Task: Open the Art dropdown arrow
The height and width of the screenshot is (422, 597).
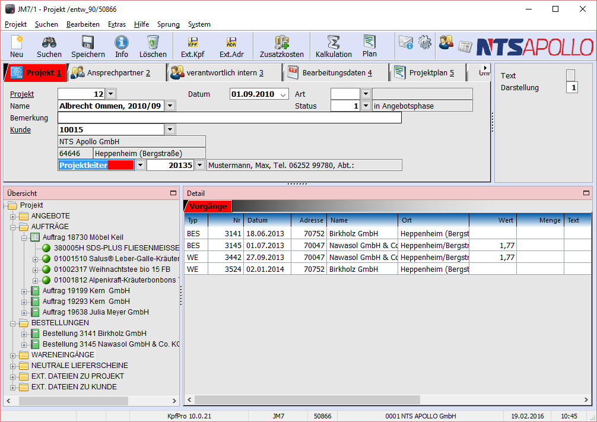Action: pyautogui.click(x=366, y=94)
